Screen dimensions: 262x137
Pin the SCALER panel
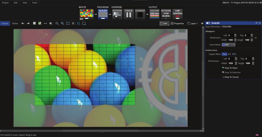pos(256,23)
